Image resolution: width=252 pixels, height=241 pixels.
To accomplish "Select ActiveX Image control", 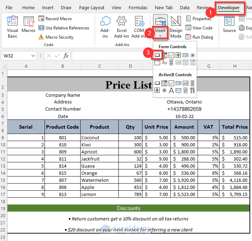I will click(178, 91).
